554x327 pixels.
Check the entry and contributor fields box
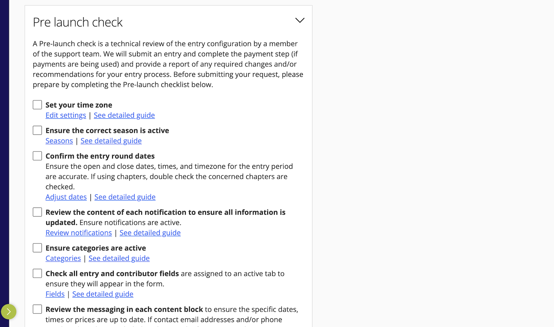pos(37,274)
